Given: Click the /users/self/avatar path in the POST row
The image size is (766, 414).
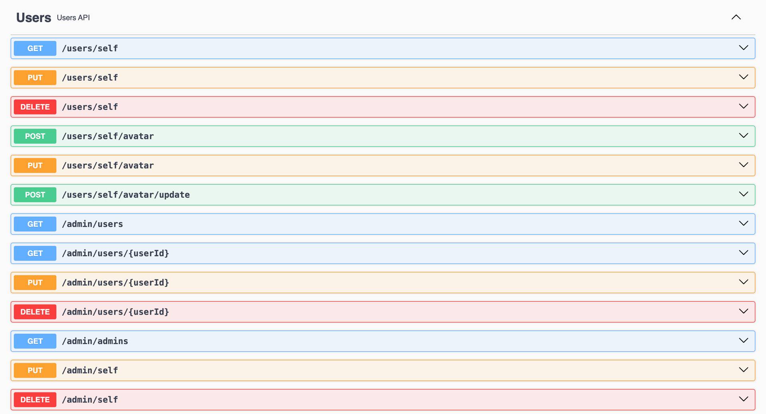Looking at the screenshot, I should pos(108,136).
